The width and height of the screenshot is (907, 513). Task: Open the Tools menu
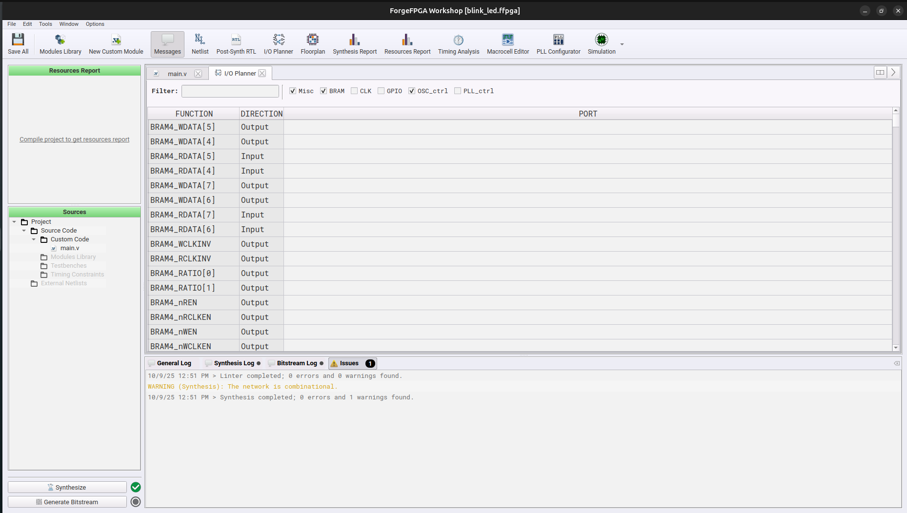[45, 24]
